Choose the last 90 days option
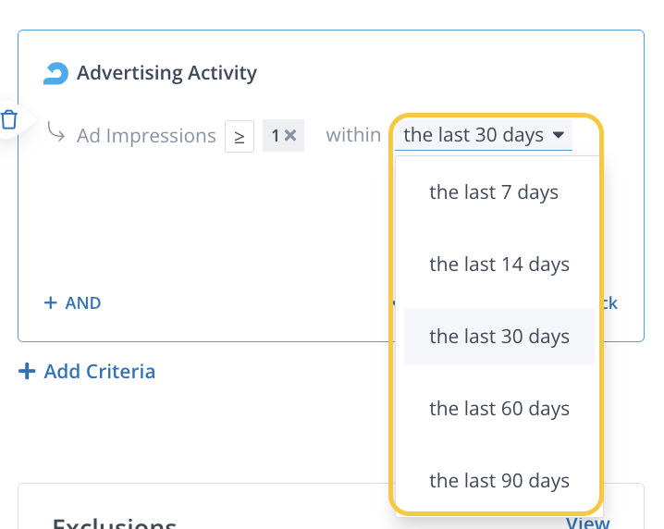The image size is (664, 529). tap(498, 481)
